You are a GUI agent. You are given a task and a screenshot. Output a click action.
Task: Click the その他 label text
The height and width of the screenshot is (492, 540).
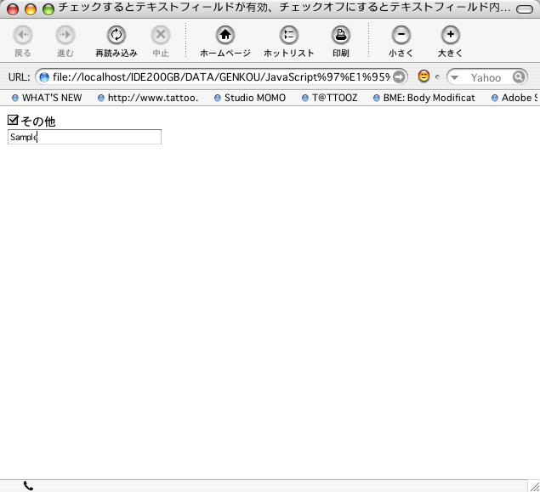click(x=38, y=122)
